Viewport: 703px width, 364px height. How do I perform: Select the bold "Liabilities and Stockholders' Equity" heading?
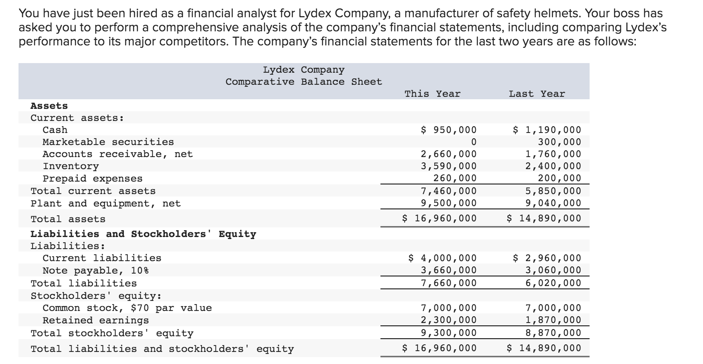pos(143,234)
